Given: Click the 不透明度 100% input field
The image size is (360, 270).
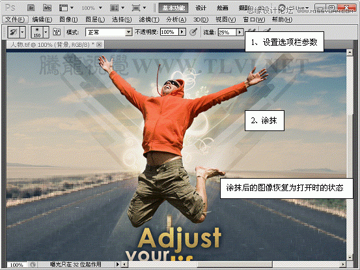Looking at the screenshot, I should [169, 32].
